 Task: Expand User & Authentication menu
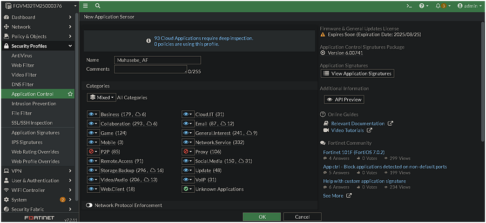[x=37, y=180]
